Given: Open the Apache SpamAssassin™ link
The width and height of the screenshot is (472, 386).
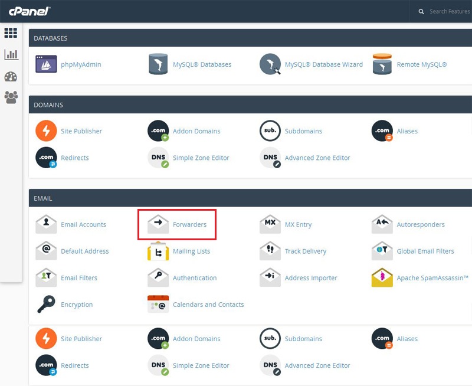Looking at the screenshot, I should (x=432, y=278).
